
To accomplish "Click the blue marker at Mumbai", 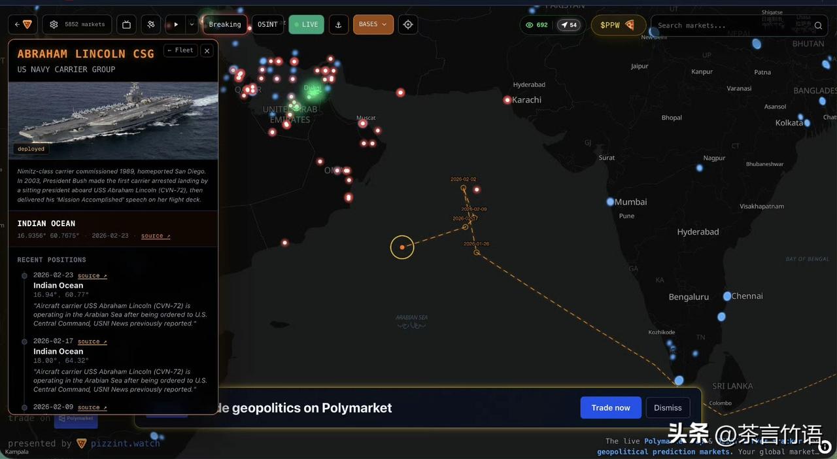I will coord(610,202).
